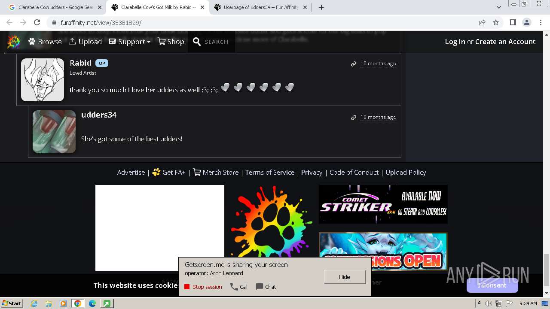Click the Fur Affinity rainbow paw logo in navbar
This screenshot has height=309, width=550.
14,42
